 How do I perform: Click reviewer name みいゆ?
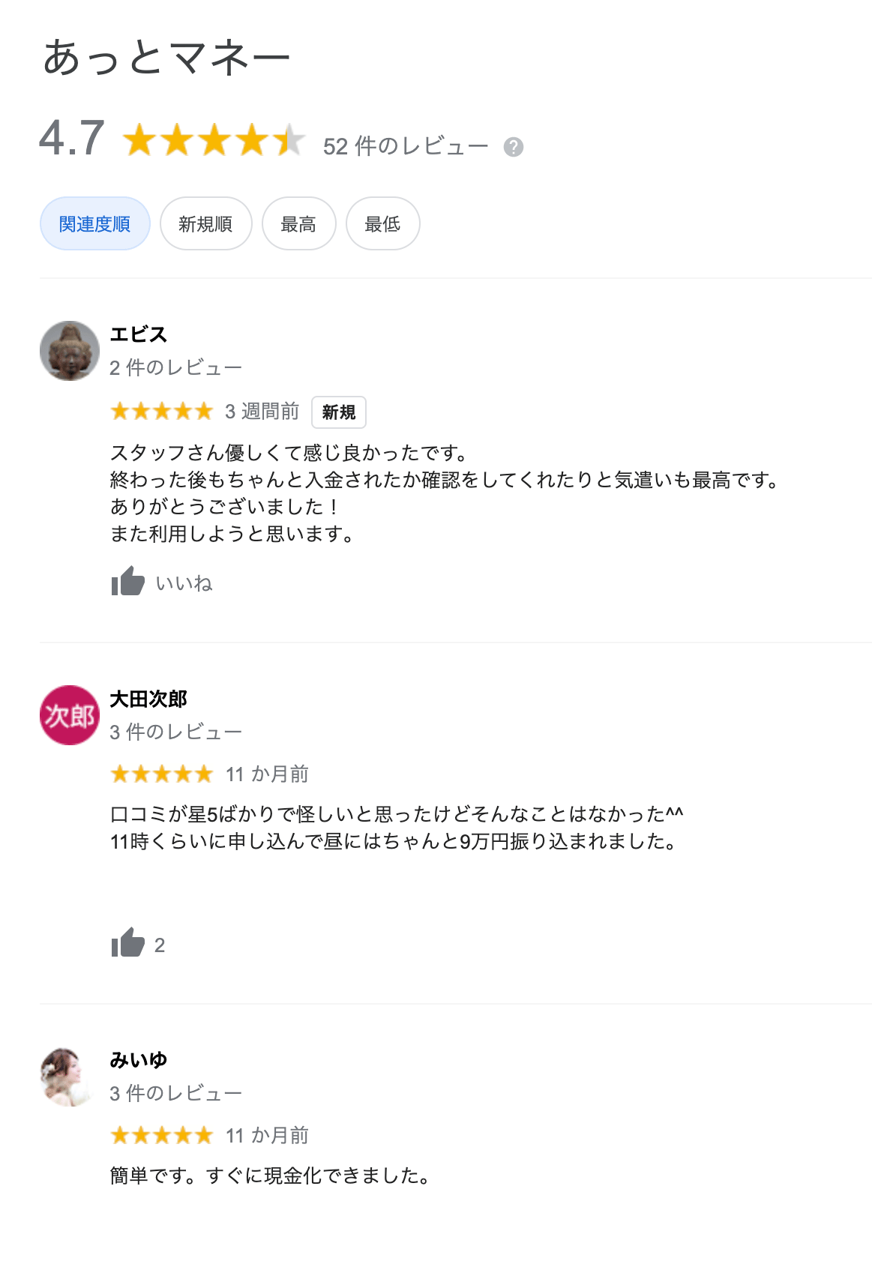tap(139, 1060)
